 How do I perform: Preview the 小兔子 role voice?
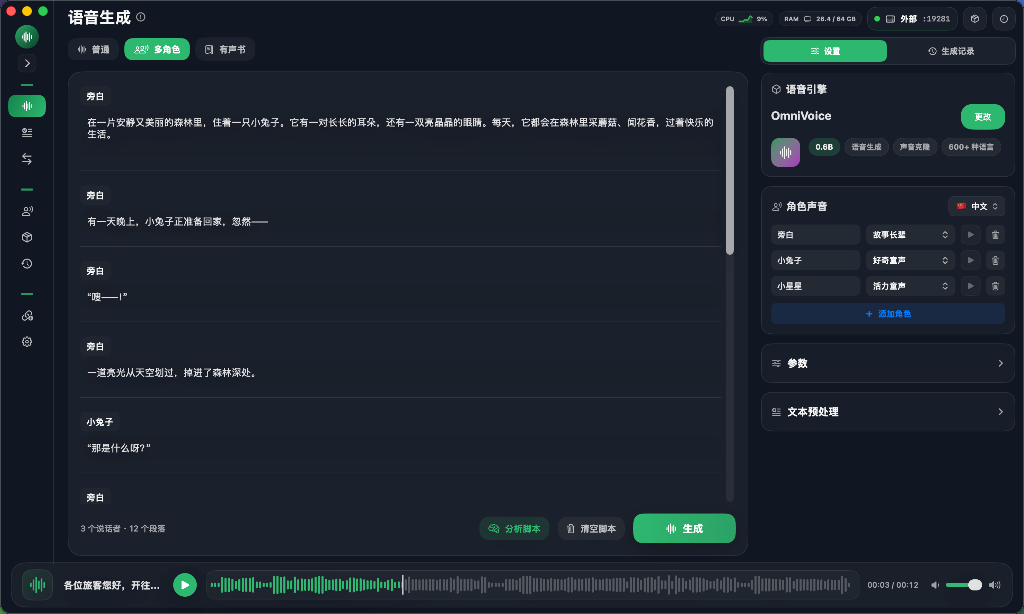pos(971,261)
